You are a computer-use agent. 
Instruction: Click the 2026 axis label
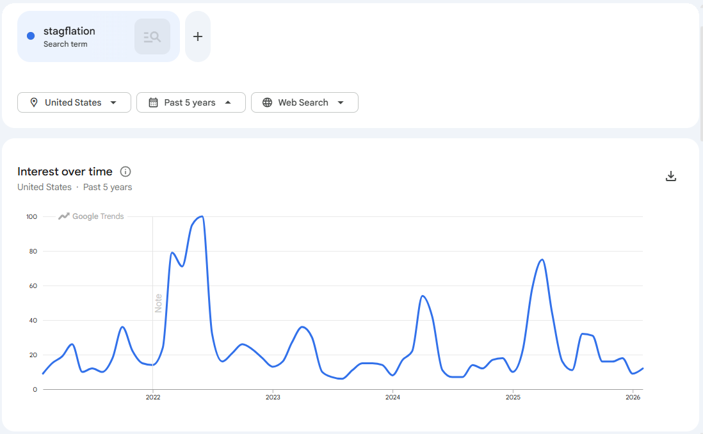[633, 398]
